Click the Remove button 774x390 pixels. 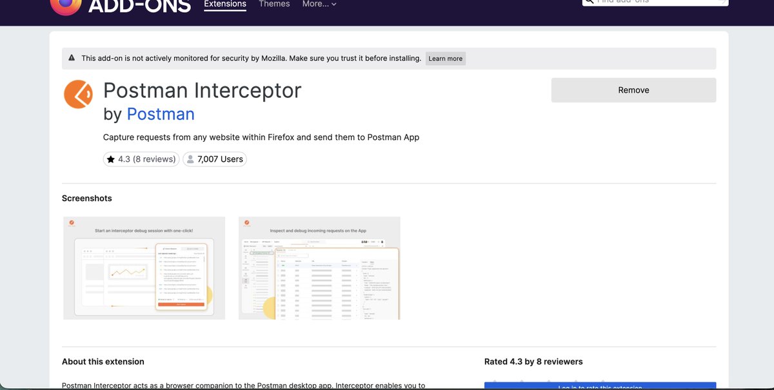point(633,90)
